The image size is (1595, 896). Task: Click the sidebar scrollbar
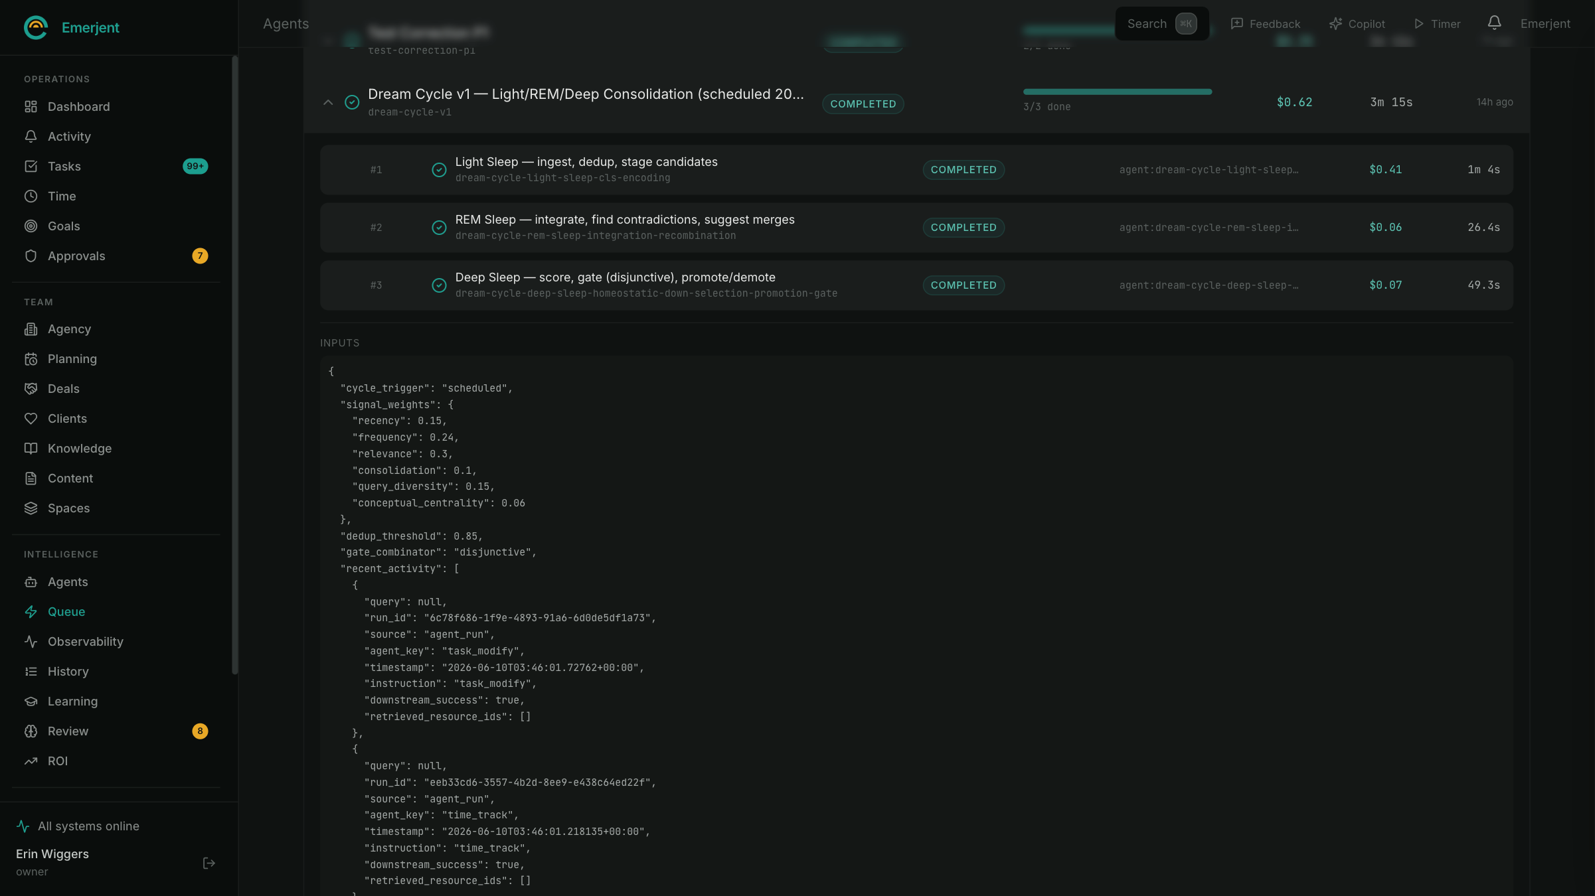(234, 365)
